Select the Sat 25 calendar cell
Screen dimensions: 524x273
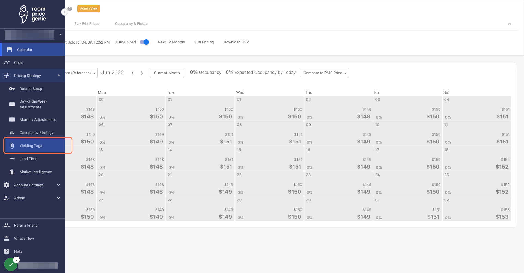click(477, 184)
